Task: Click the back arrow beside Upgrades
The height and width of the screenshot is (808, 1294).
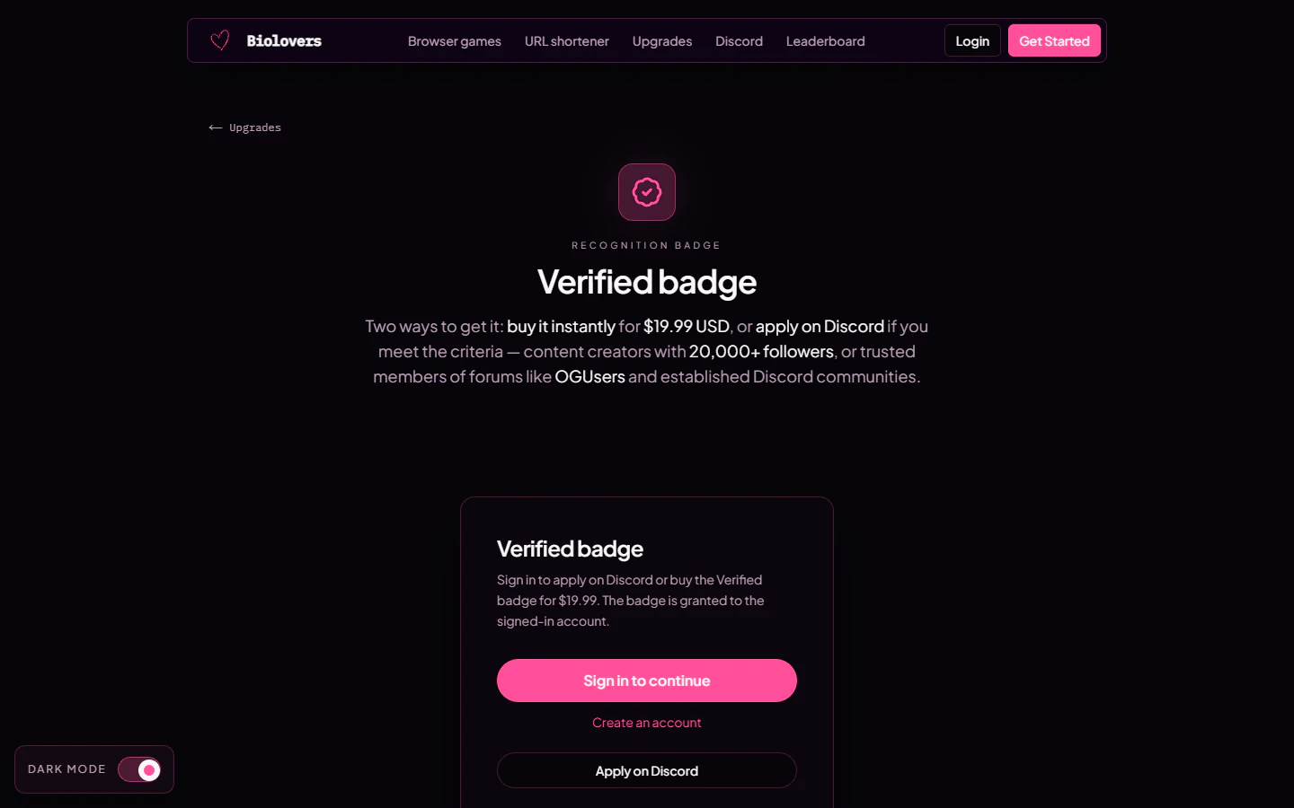Action: pos(215,127)
